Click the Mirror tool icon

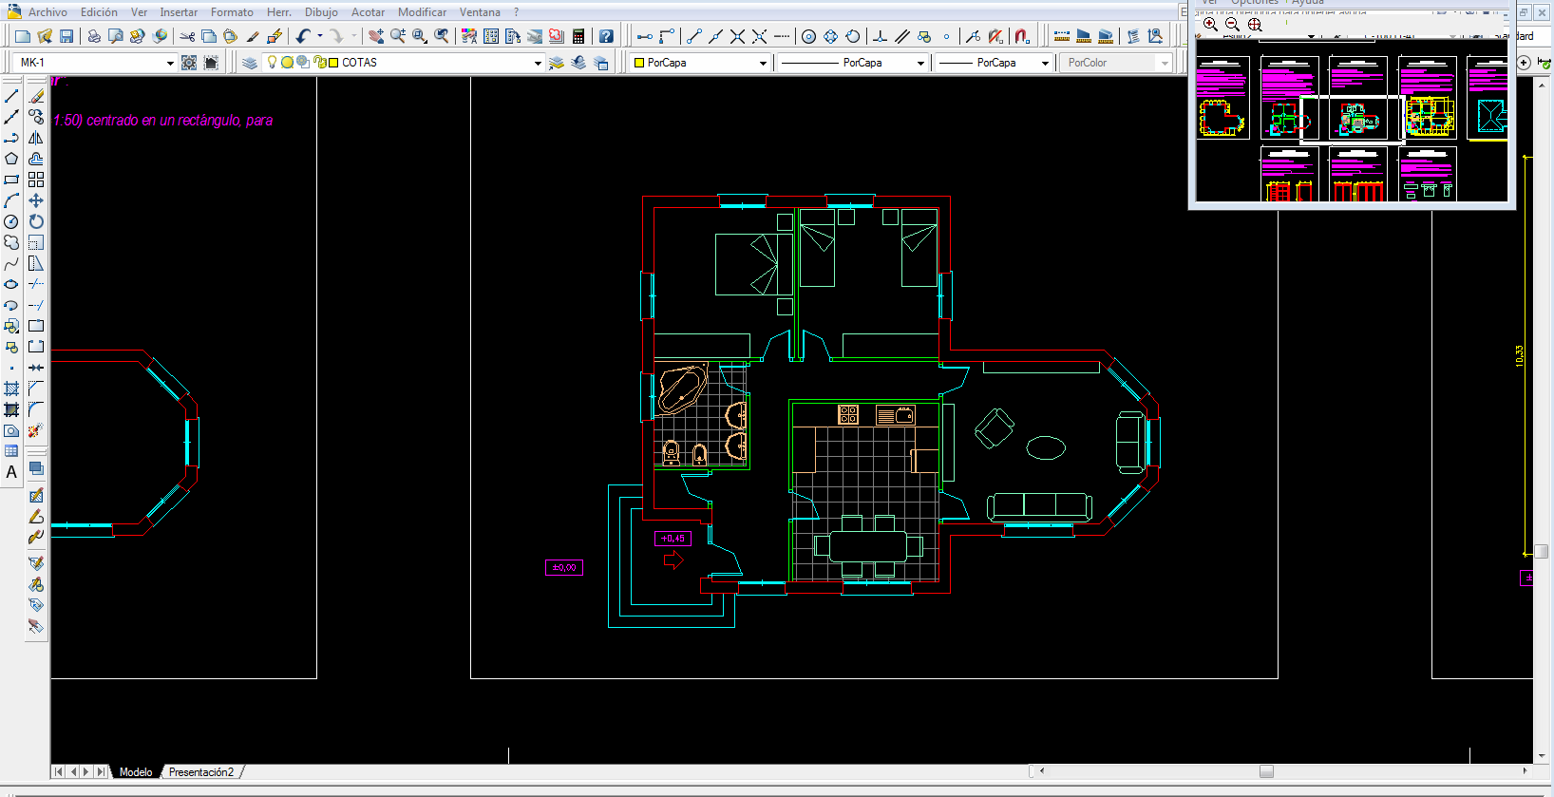tap(36, 138)
